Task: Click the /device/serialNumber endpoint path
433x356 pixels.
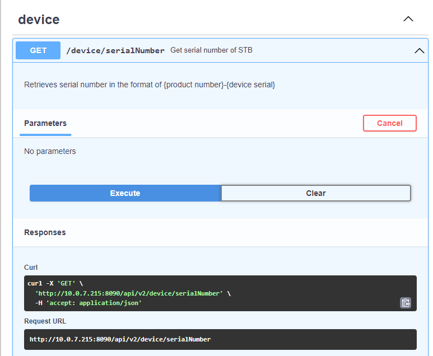Action: click(x=115, y=50)
